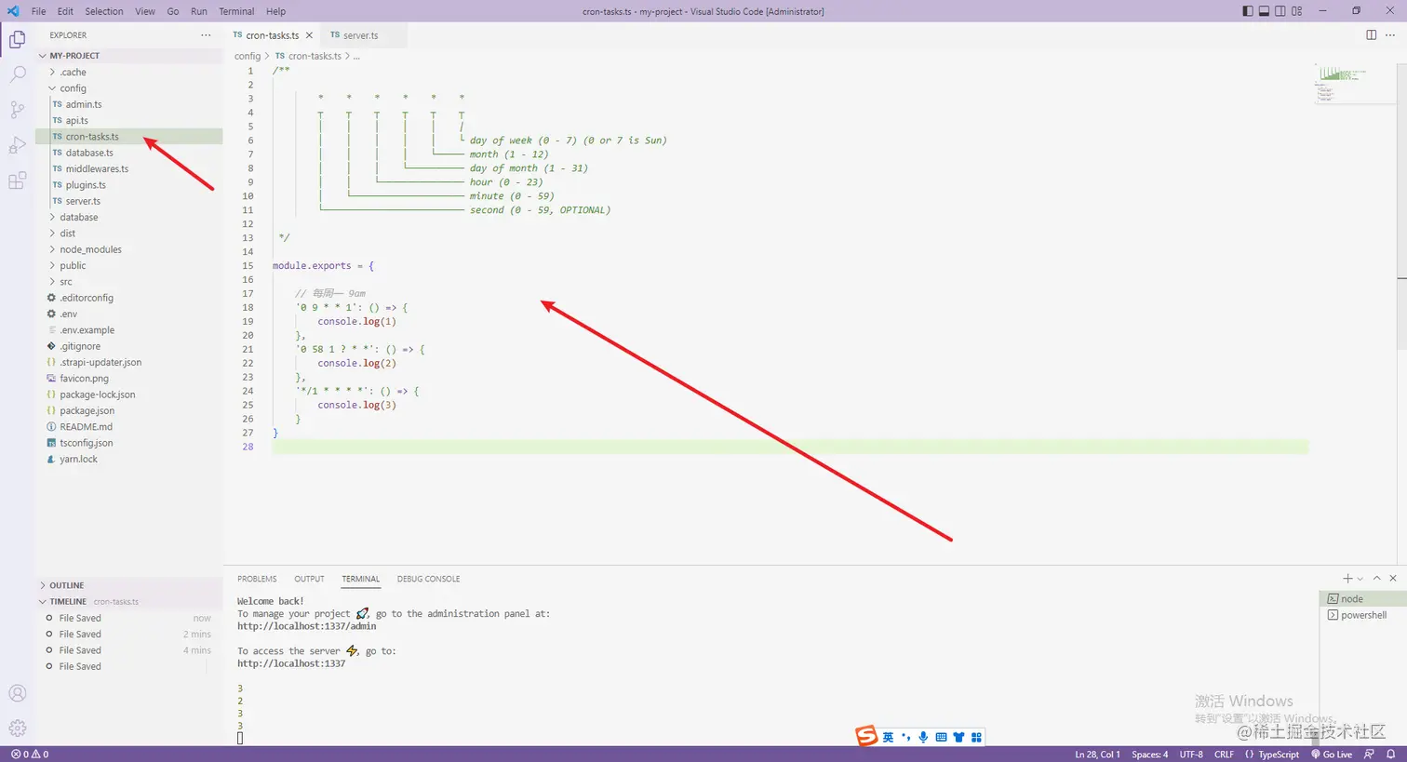Screen dimensions: 1407x762
Task: Open admin.ts in the explorer
Action: [x=129, y=104]
